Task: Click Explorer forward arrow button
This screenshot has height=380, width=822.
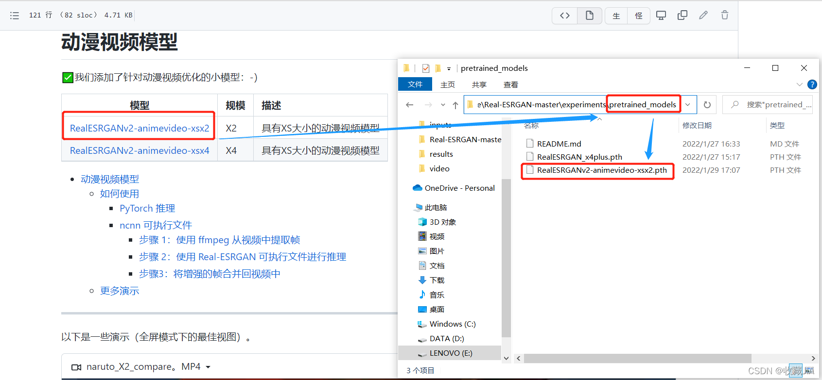Action: 428,105
